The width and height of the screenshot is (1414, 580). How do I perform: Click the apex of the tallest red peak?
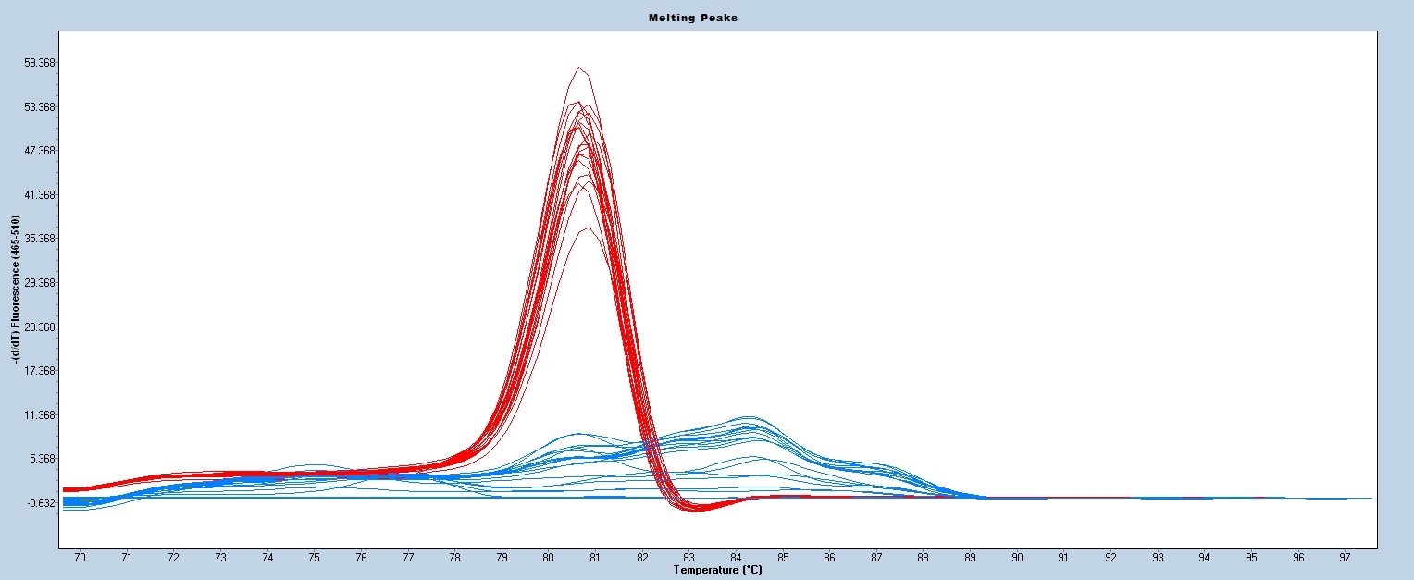[579, 68]
